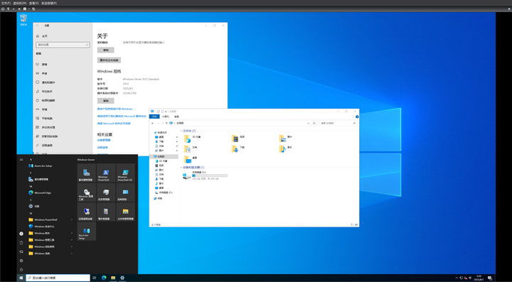Click the Refresh button in Explorer address bar
Screen dimensions: 512x282
tap(314, 123)
